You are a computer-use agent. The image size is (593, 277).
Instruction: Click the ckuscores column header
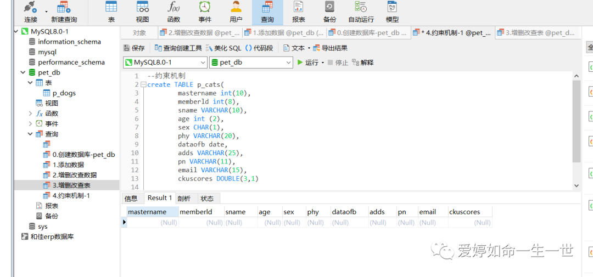469,212
